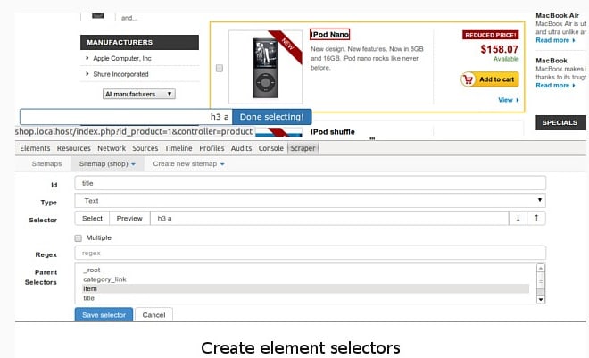The height and width of the screenshot is (358, 589).
Task: Select the Scraper tab
Action: (x=303, y=148)
